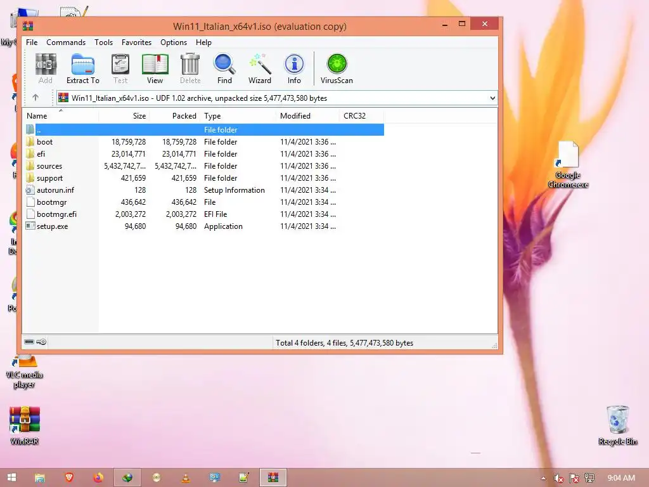Open Brave browser from taskbar
649x487 pixels.
click(69, 477)
